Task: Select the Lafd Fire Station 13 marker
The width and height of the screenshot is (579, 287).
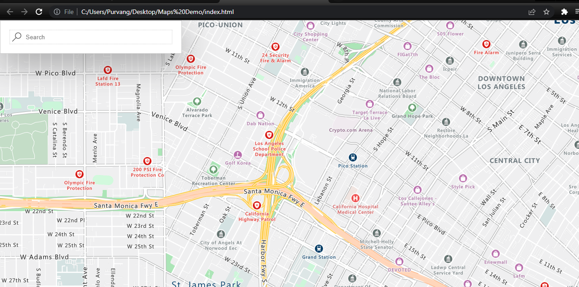Action: pos(108,70)
